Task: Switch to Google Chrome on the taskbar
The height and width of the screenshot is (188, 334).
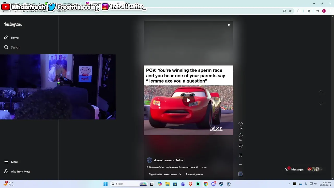Action: [206, 184]
